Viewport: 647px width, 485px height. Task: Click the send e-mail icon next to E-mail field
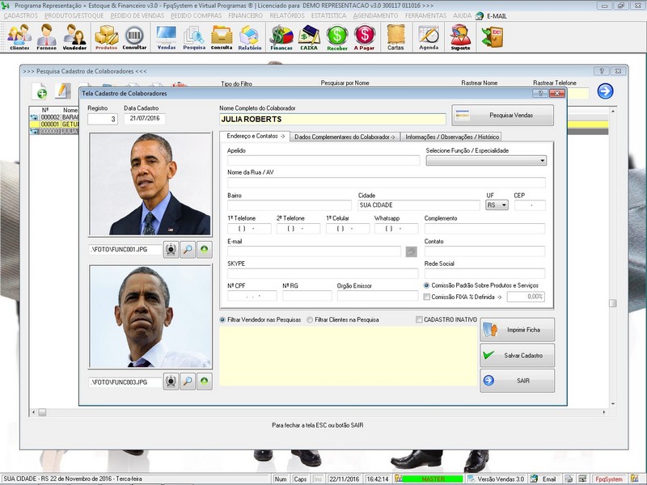point(411,251)
